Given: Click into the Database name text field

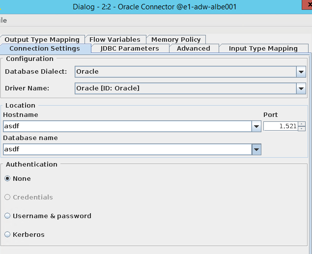Looking at the screenshot, I should click(127, 149).
